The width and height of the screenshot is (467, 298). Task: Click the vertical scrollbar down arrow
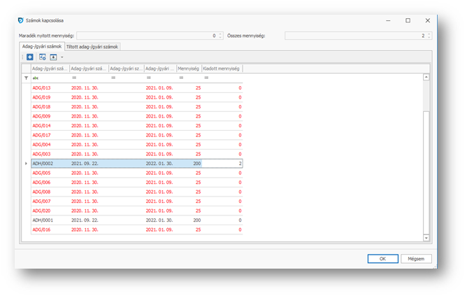coord(426,238)
